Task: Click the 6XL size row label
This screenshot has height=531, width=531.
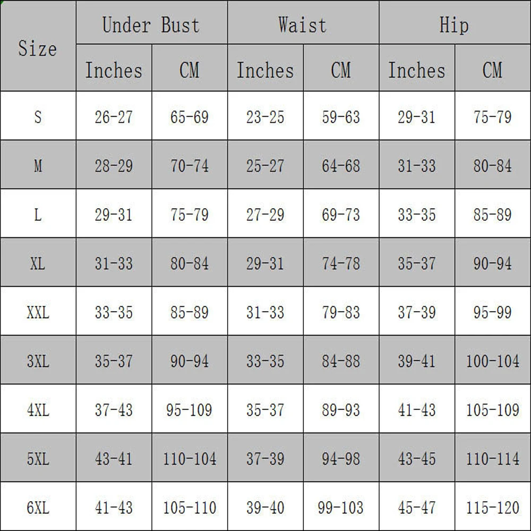Action: 37,508
